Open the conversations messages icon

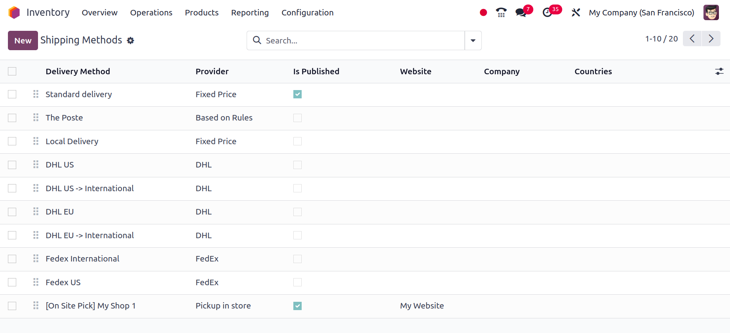[521, 13]
